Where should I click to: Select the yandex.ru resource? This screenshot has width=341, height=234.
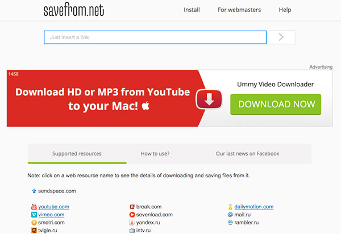pyautogui.click(x=148, y=223)
